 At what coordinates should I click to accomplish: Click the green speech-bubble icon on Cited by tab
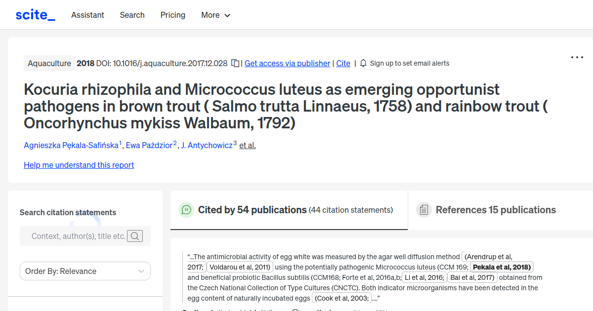[186, 210]
